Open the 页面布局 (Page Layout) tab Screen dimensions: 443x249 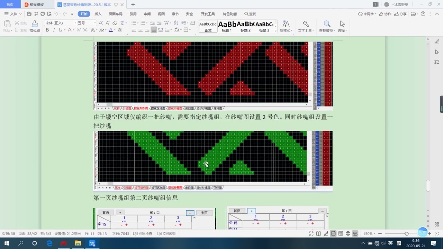click(115, 14)
